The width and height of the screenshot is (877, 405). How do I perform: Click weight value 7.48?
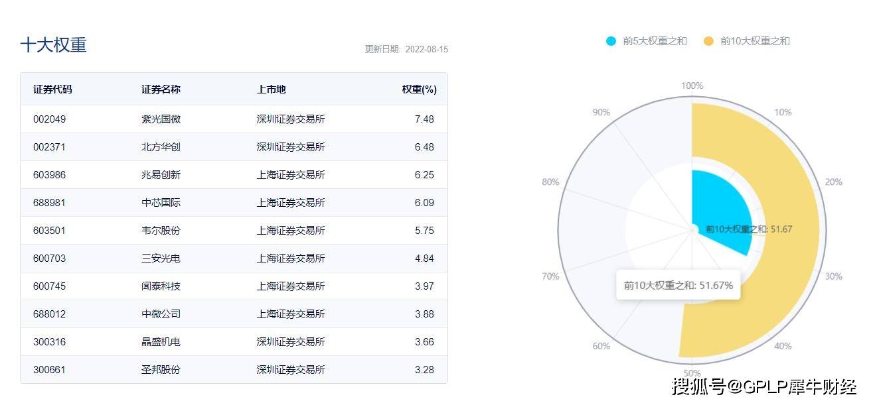(x=424, y=119)
